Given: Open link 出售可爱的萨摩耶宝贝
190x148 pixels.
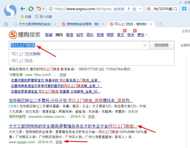Looking at the screenshot, I should pyautogui.click(x=56, y=80).
